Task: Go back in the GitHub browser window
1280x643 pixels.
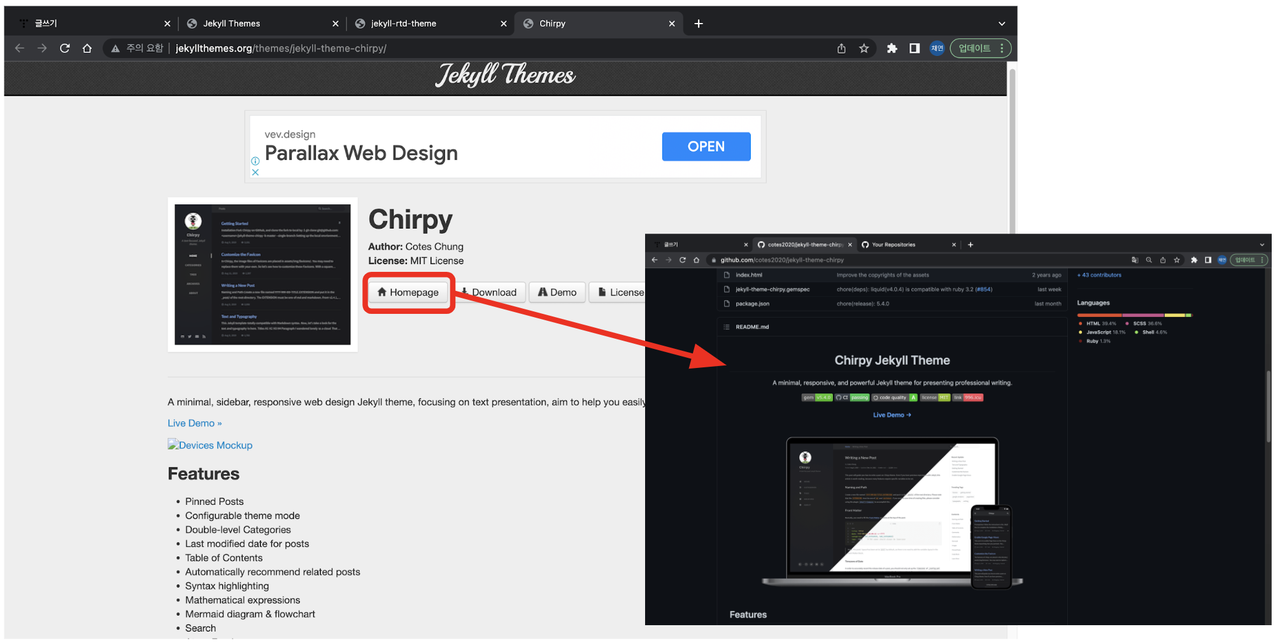Action: click(655, 260)
